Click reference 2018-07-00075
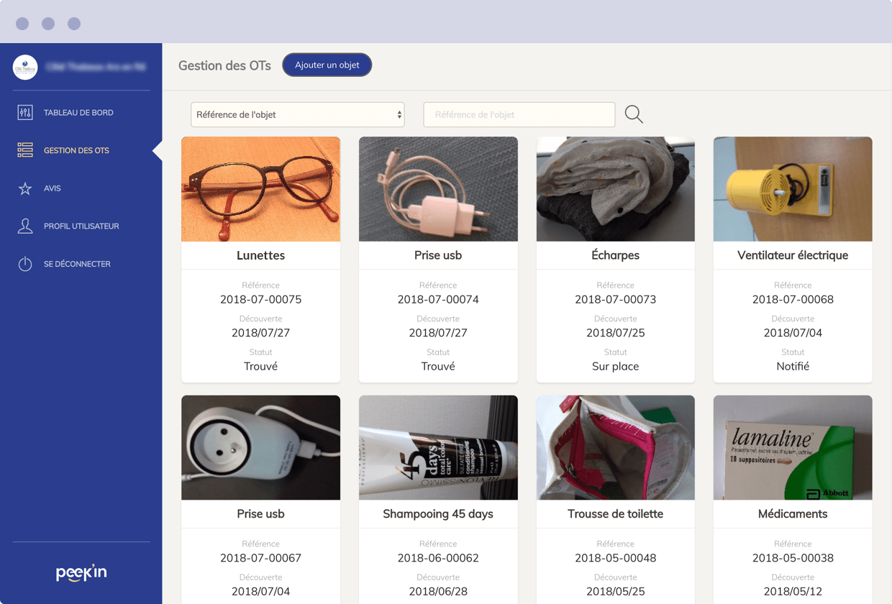This screenshot has width=892, height=604. coord(260,299)
